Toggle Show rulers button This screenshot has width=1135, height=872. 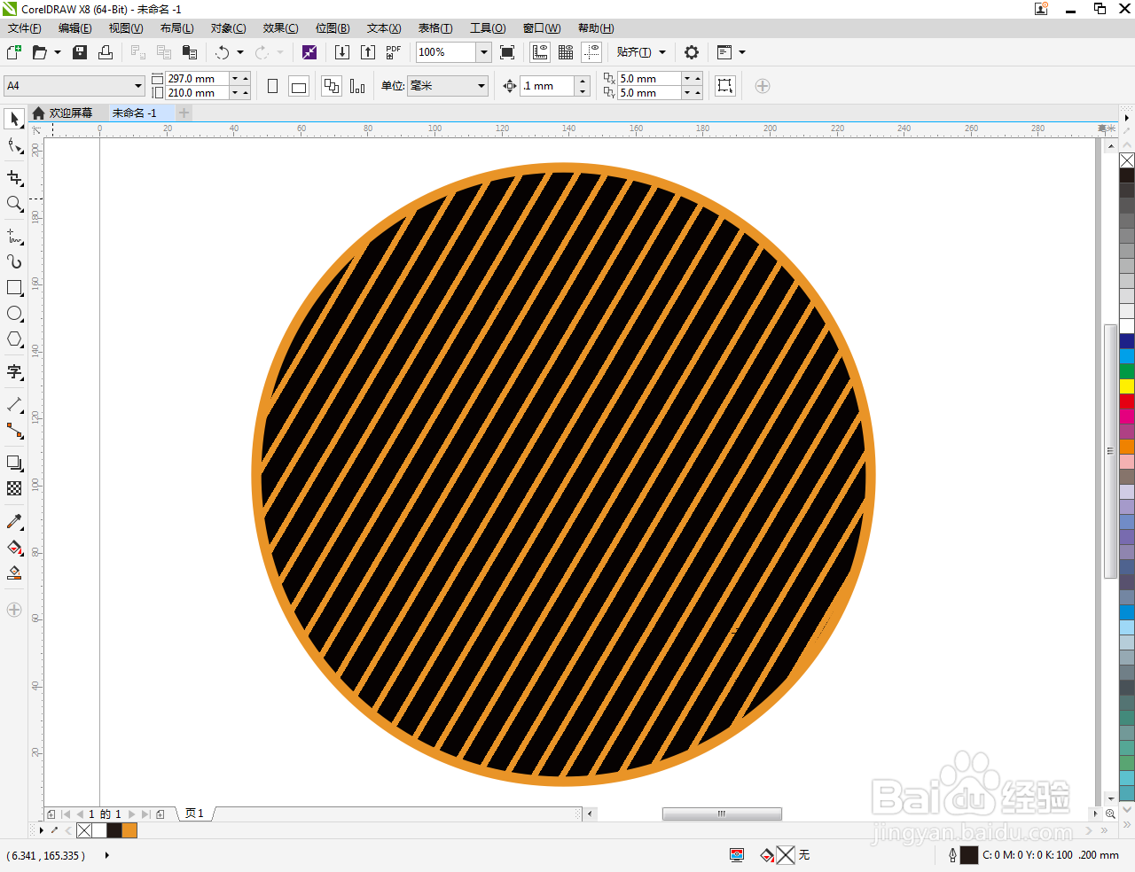point(540,52)
